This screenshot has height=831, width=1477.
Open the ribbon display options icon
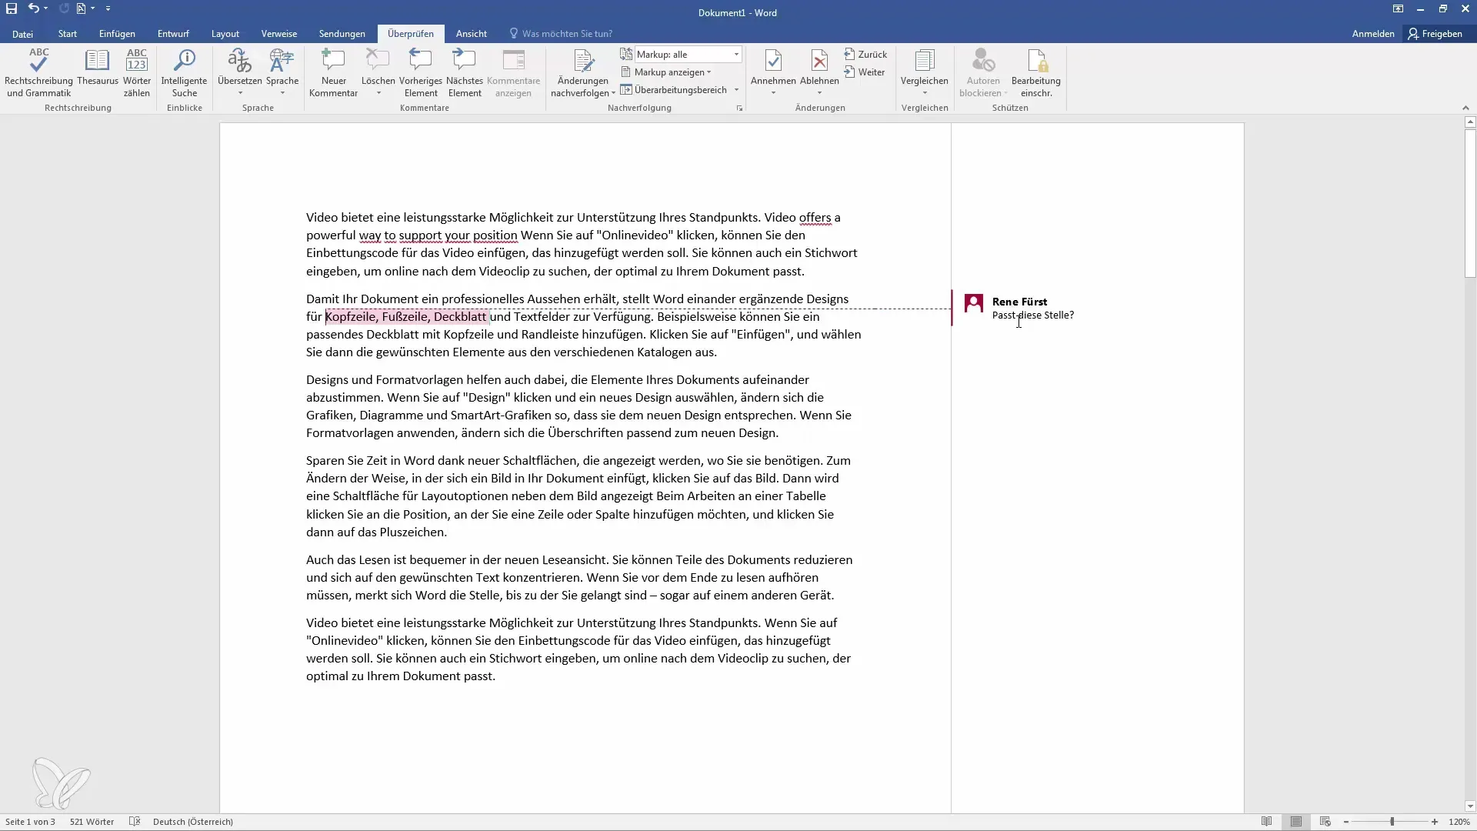tap(1398, 8)
